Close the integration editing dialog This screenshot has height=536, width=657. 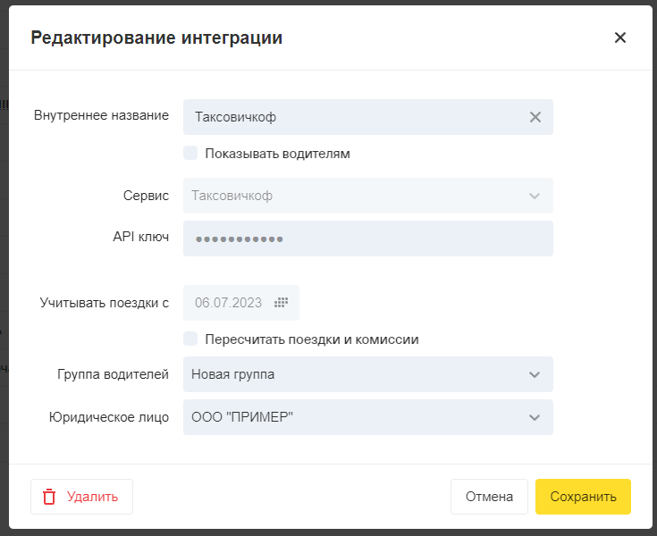[x=620, y=38]
